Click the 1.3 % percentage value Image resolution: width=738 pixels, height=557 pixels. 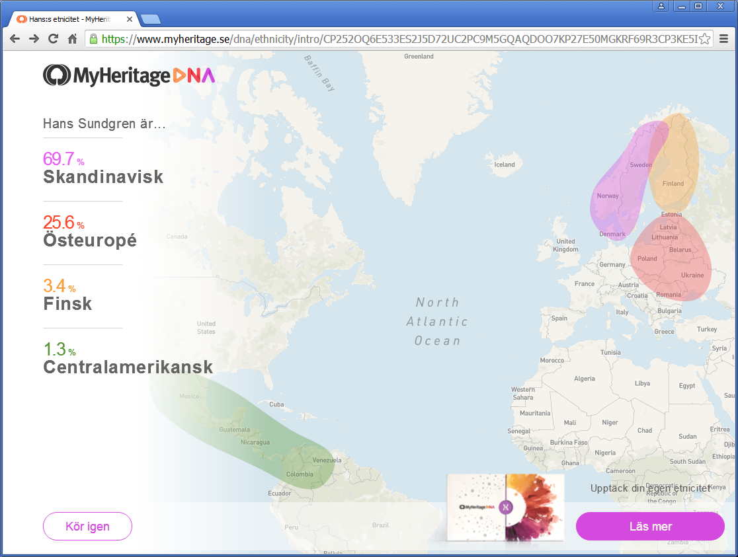click(60, 350)
